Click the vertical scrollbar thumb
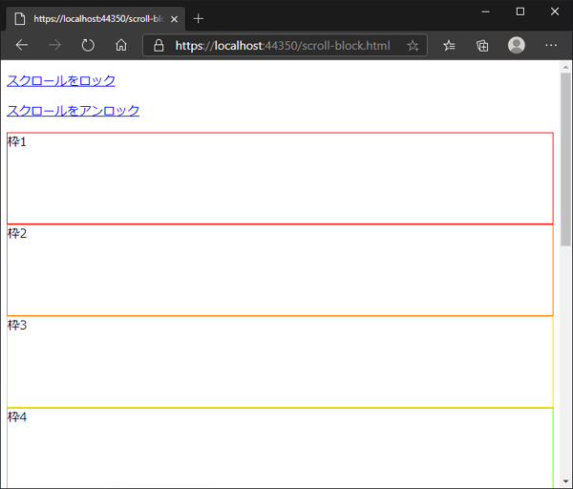Screen dimensions: 573x489 (x=565, y=159)
